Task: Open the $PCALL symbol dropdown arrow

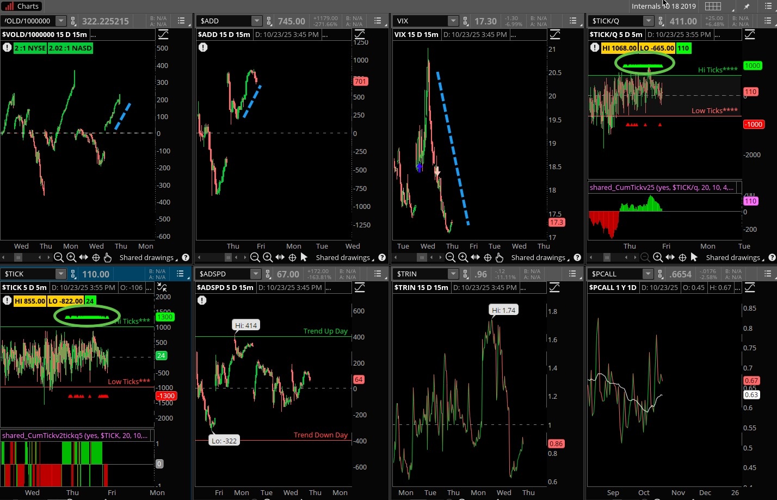Action: pos(647,274)
